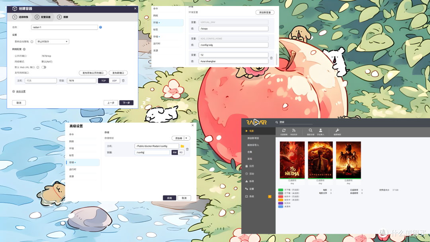The width and height of the screenshot is (430, 242).
Task: Select UDP protocol for port 7878
Action: pos(114,81)
